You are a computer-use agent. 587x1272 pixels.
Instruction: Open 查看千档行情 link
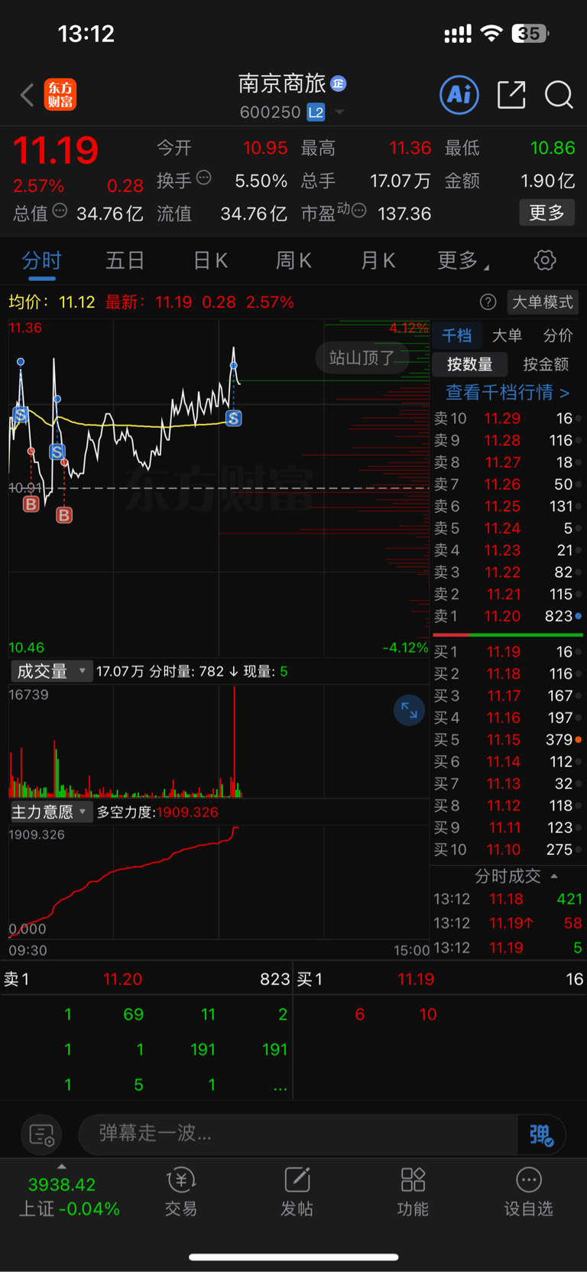click(x=508, y=393)
